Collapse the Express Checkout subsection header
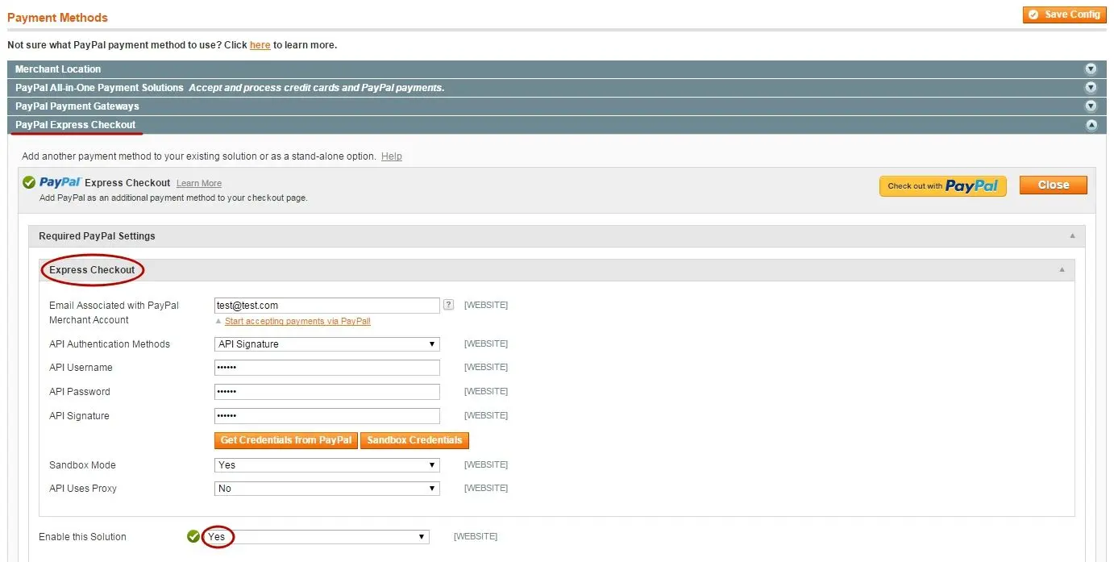This screenshot has width=1114, height=562. [557, 270]
